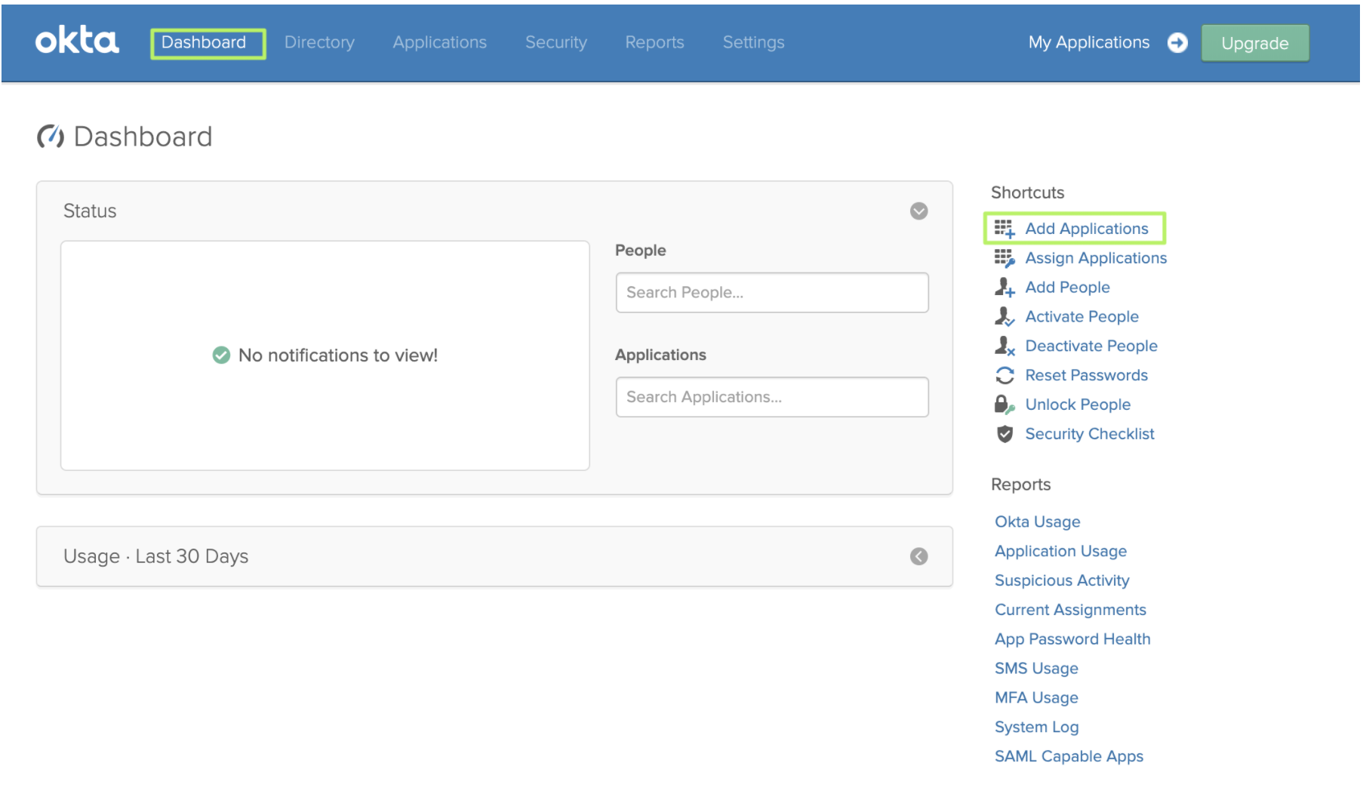This screenshot has height=797, width=1363.
Task: Click the Upgrade button
Action: point(1254,43)
